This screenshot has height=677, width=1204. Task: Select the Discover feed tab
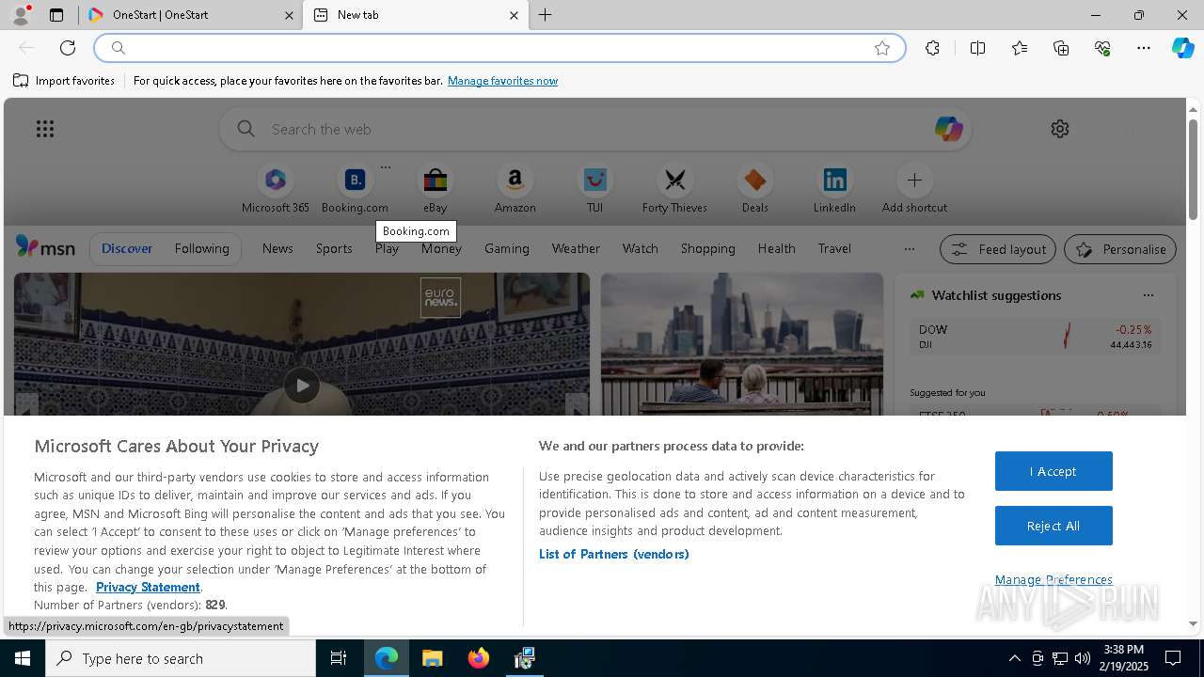(x=127, y=248)
